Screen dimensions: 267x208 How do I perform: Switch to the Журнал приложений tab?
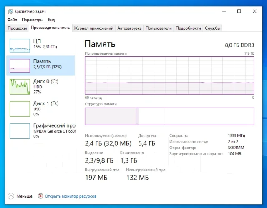pyautogui.click(x=93, y=28)
